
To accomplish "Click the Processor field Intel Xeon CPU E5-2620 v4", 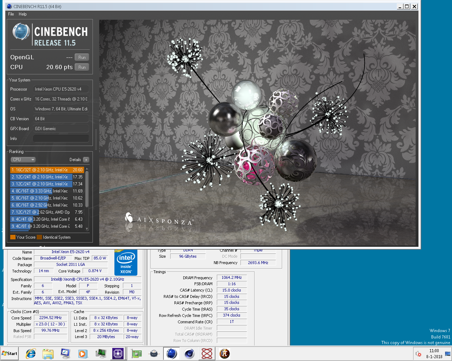I will 61,89.
